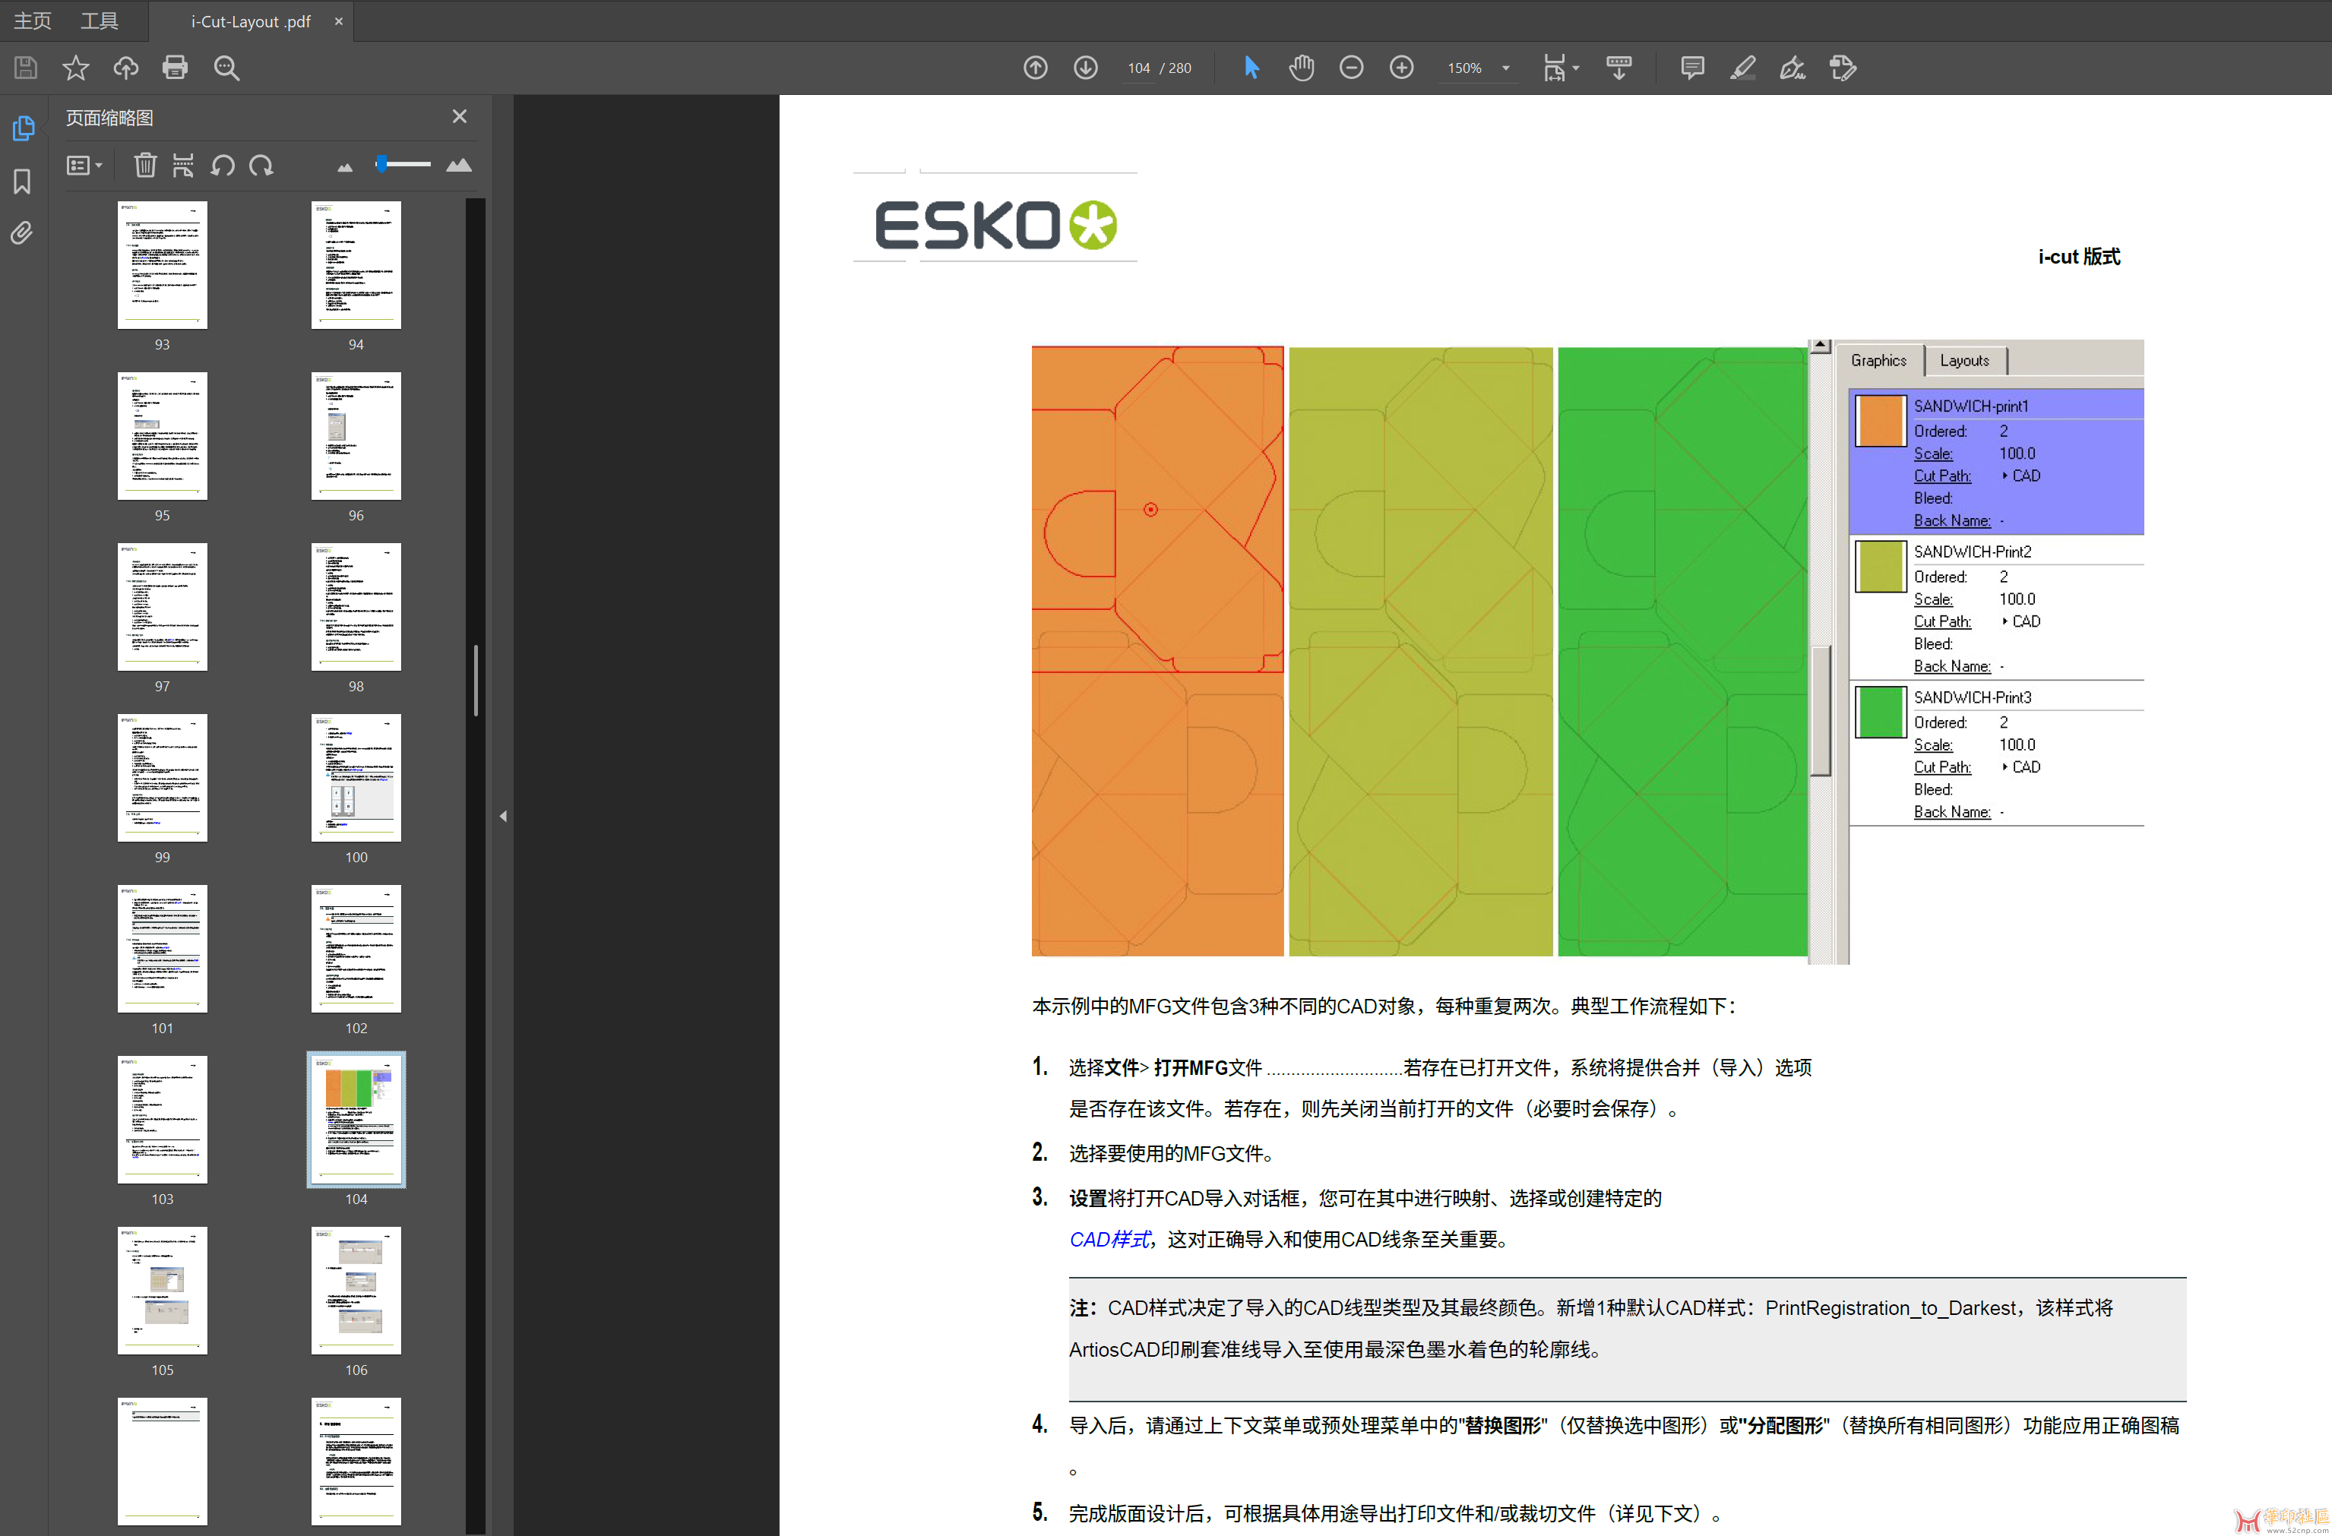The width and height of the screenshot is (2332, 1536).
Task: Open the scrolling read mode tool
Action: pos(1618,68)
